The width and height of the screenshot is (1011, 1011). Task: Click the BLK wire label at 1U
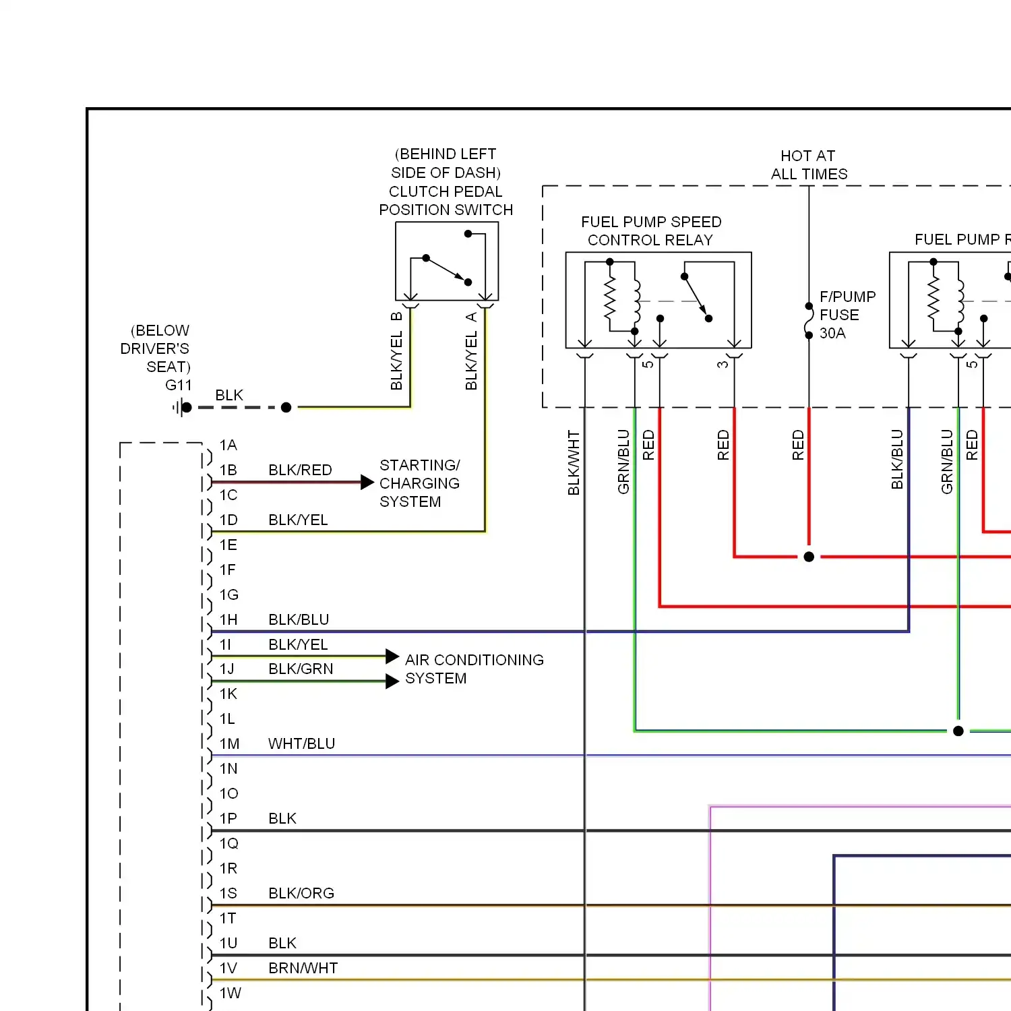click(282, 943)
